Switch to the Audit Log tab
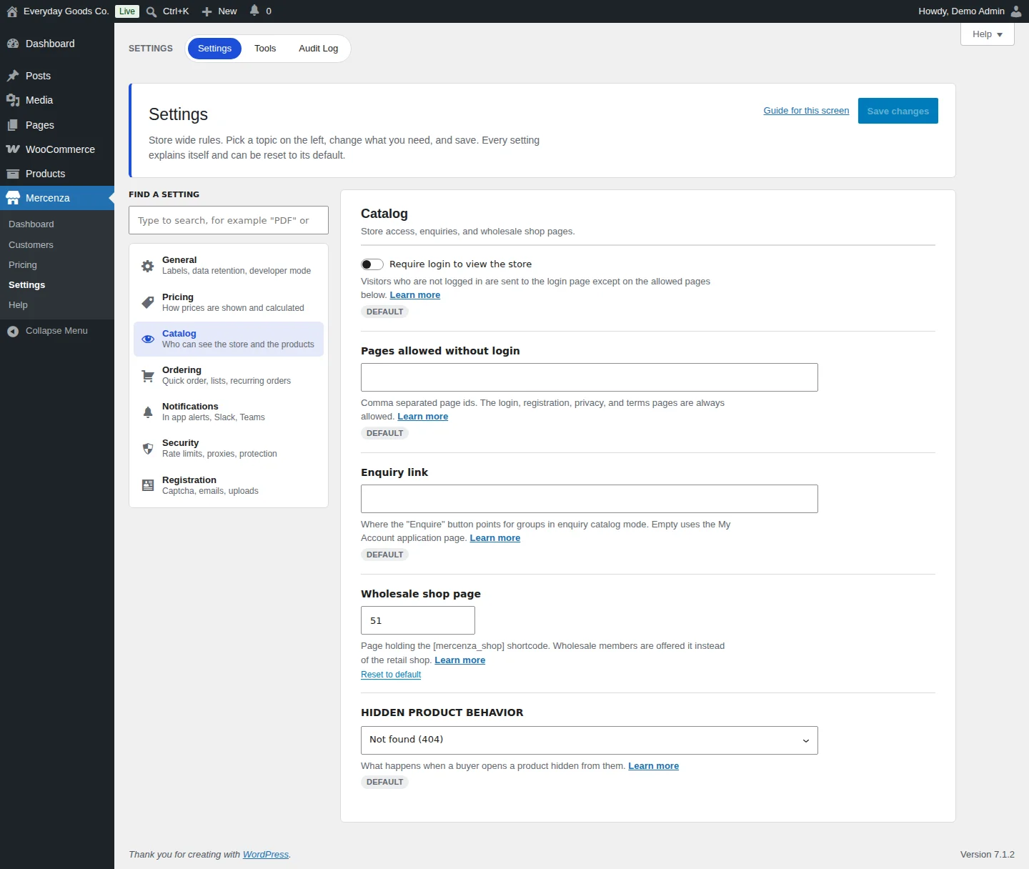 tap(319, 49)
